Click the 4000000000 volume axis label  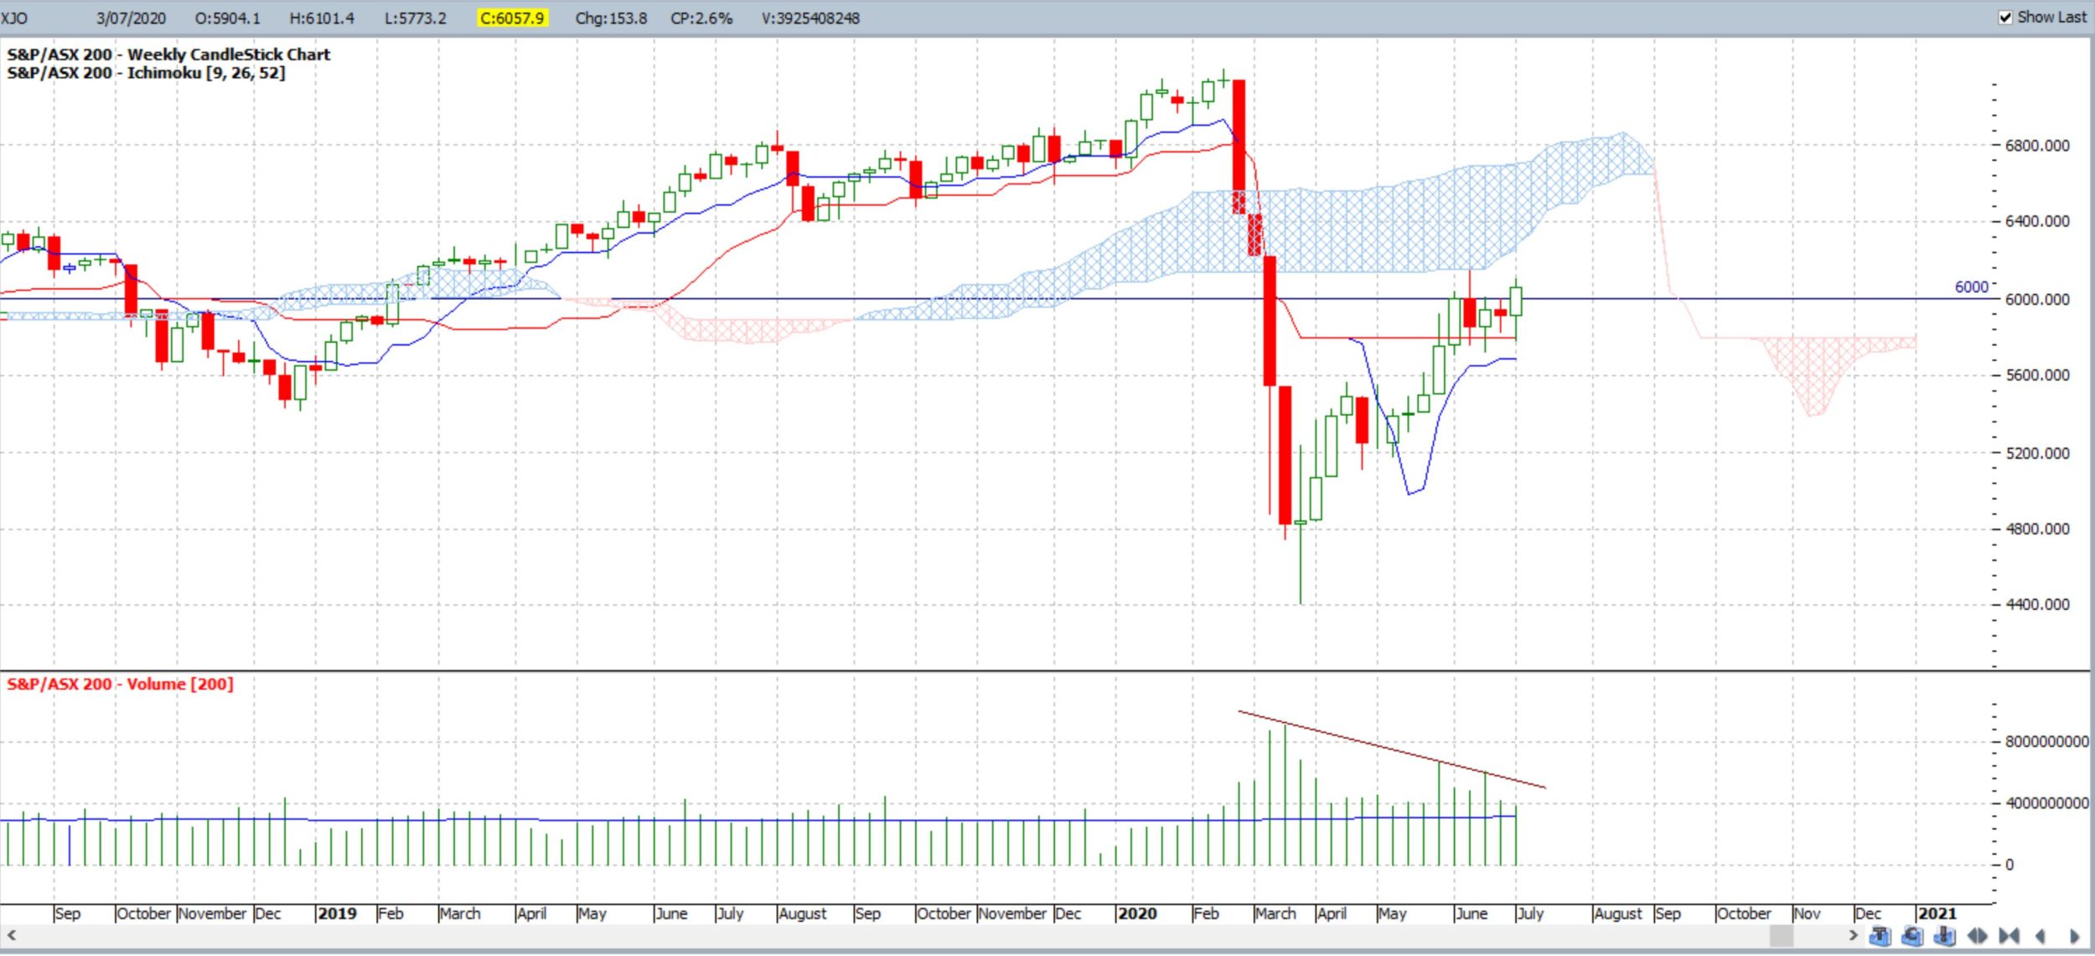pyautogui.click(x=2046, y=803)
